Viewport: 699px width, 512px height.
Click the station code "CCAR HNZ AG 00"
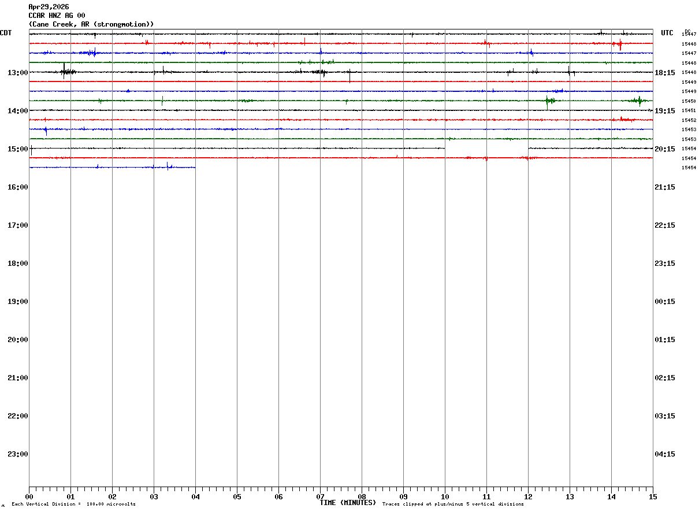tap(57, 16)
